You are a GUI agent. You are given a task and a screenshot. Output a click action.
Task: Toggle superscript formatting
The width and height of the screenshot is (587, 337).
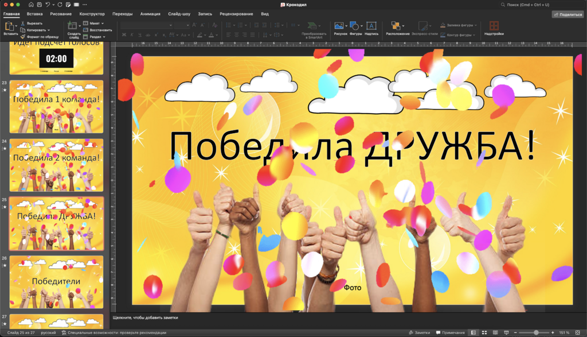tap(156, 35)
